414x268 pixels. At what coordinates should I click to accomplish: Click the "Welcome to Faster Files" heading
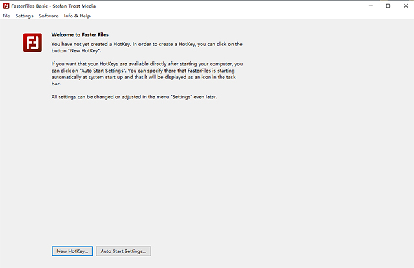click(80, 36)
